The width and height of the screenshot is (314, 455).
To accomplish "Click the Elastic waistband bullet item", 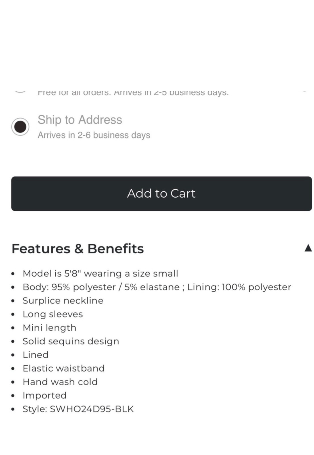I will [x=64, y=369].
